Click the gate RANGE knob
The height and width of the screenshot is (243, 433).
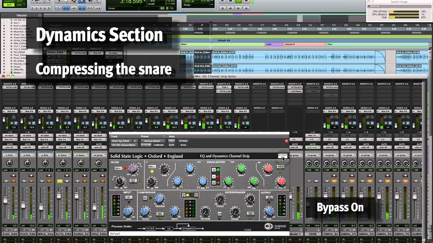point(235,212)
